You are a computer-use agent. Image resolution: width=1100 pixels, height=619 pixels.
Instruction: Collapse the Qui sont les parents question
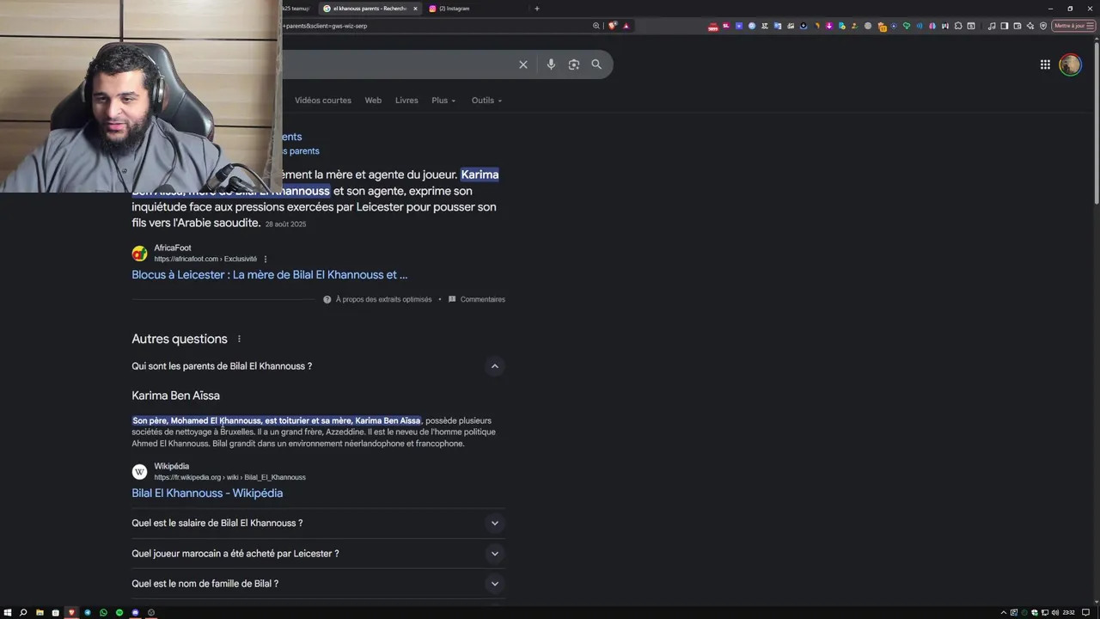point(494,366)
